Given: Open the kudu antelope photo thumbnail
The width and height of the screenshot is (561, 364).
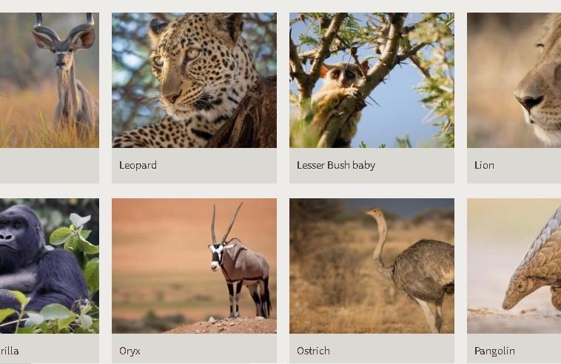Looking at the screenshot, I should [x=50, y=80].
